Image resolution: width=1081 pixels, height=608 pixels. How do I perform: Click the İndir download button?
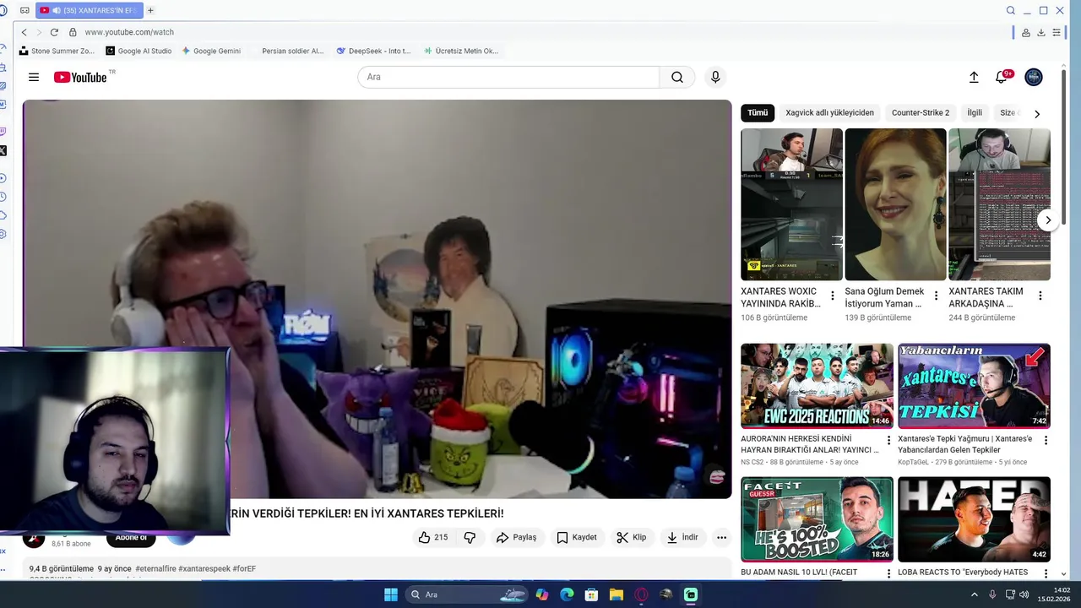pyautogui.click(x=682, y=537)
